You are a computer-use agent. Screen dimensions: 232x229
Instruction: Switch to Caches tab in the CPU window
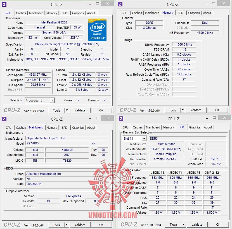(x=21, y=13)
